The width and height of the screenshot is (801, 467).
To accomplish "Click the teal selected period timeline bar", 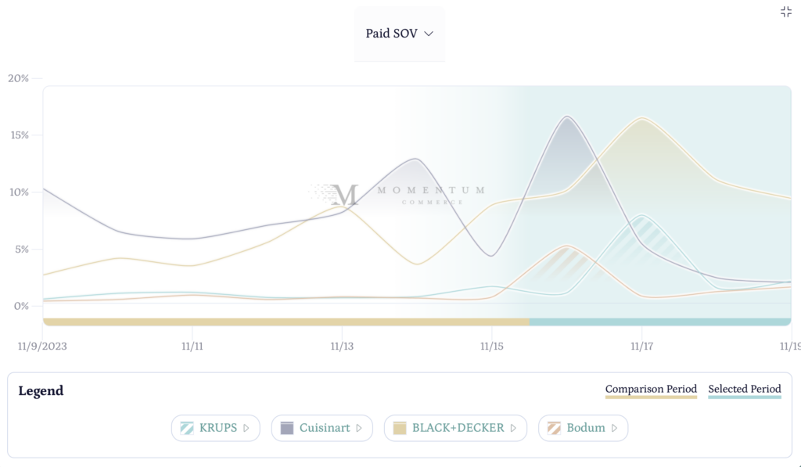I will pos(659,322).
